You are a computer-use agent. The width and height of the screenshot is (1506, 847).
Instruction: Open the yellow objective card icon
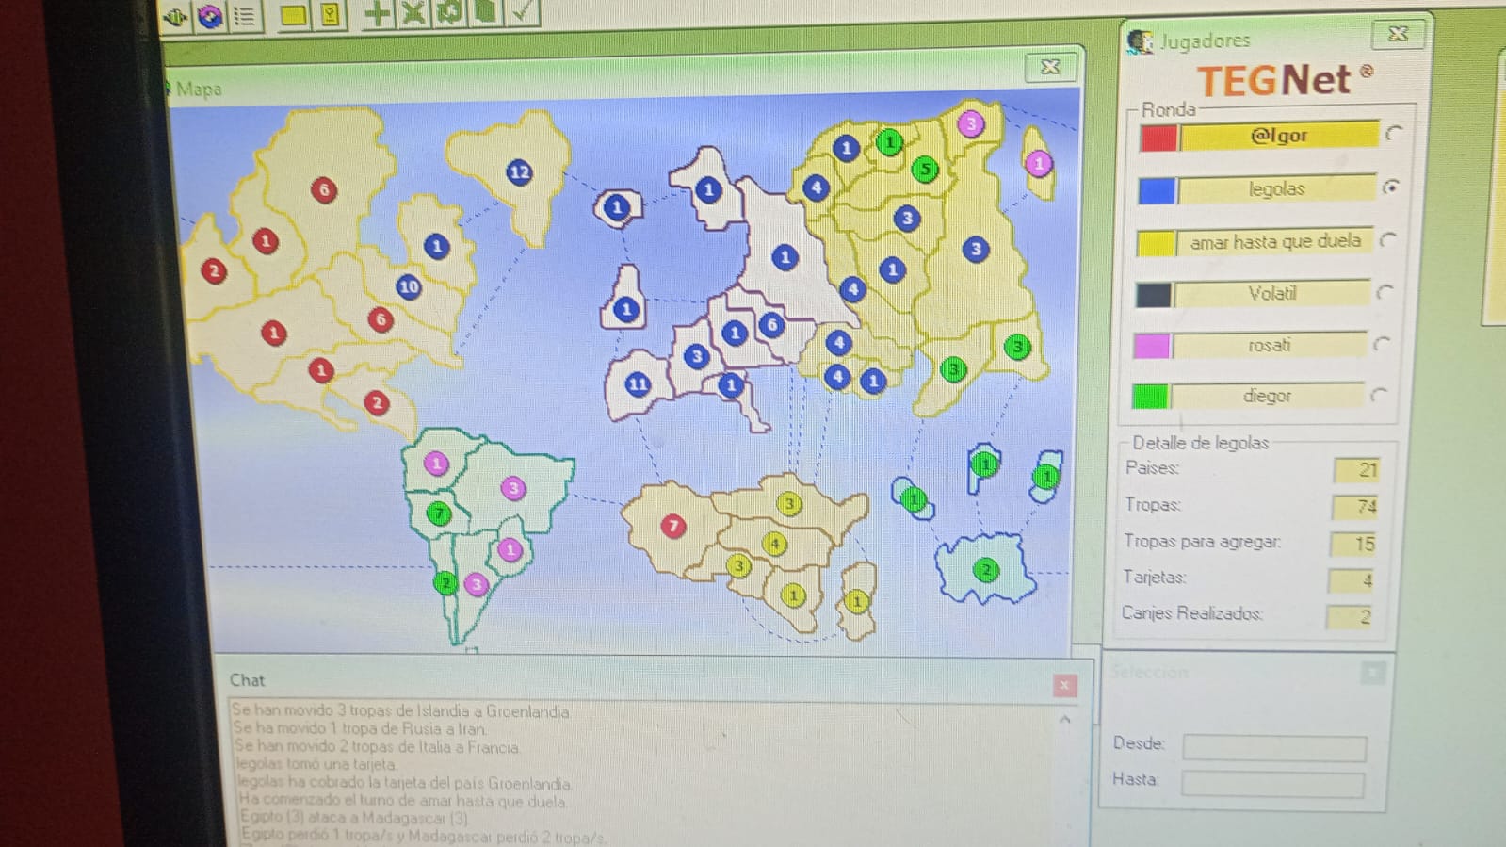[x=330, y=14]
